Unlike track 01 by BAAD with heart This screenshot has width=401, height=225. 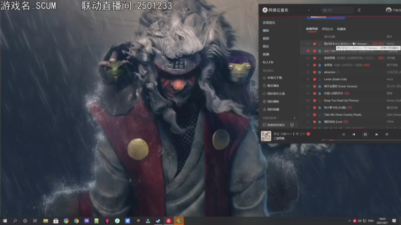click(x=315, y=44)
